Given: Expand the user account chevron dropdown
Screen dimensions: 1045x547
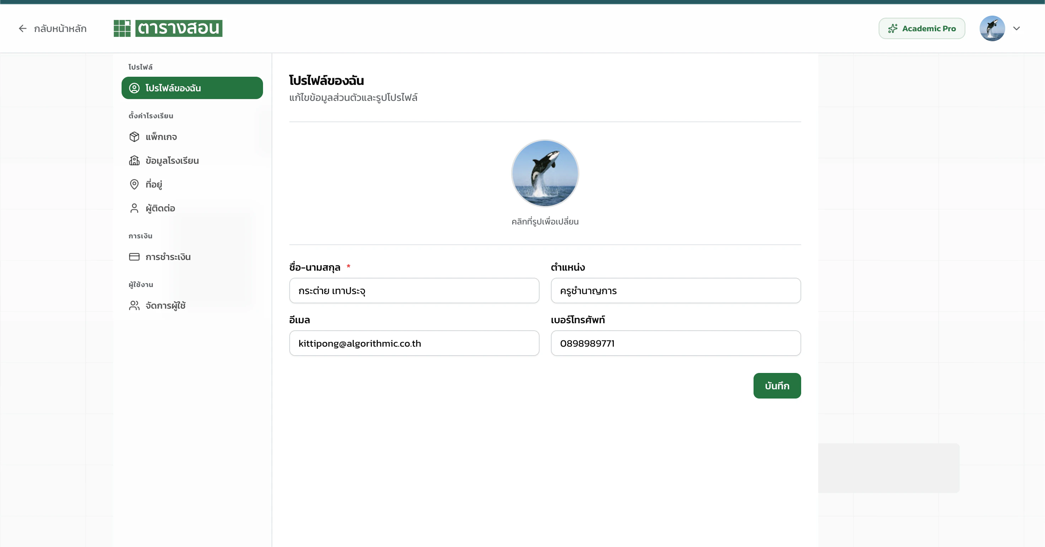Looking at the screenshot, I should click(1016, 28).
